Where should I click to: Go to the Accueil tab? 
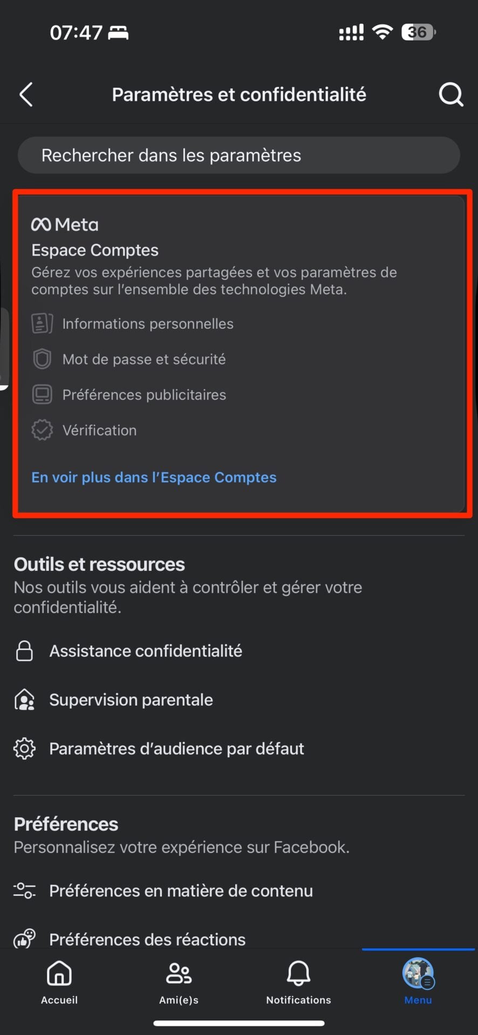(x=59, y=982)
